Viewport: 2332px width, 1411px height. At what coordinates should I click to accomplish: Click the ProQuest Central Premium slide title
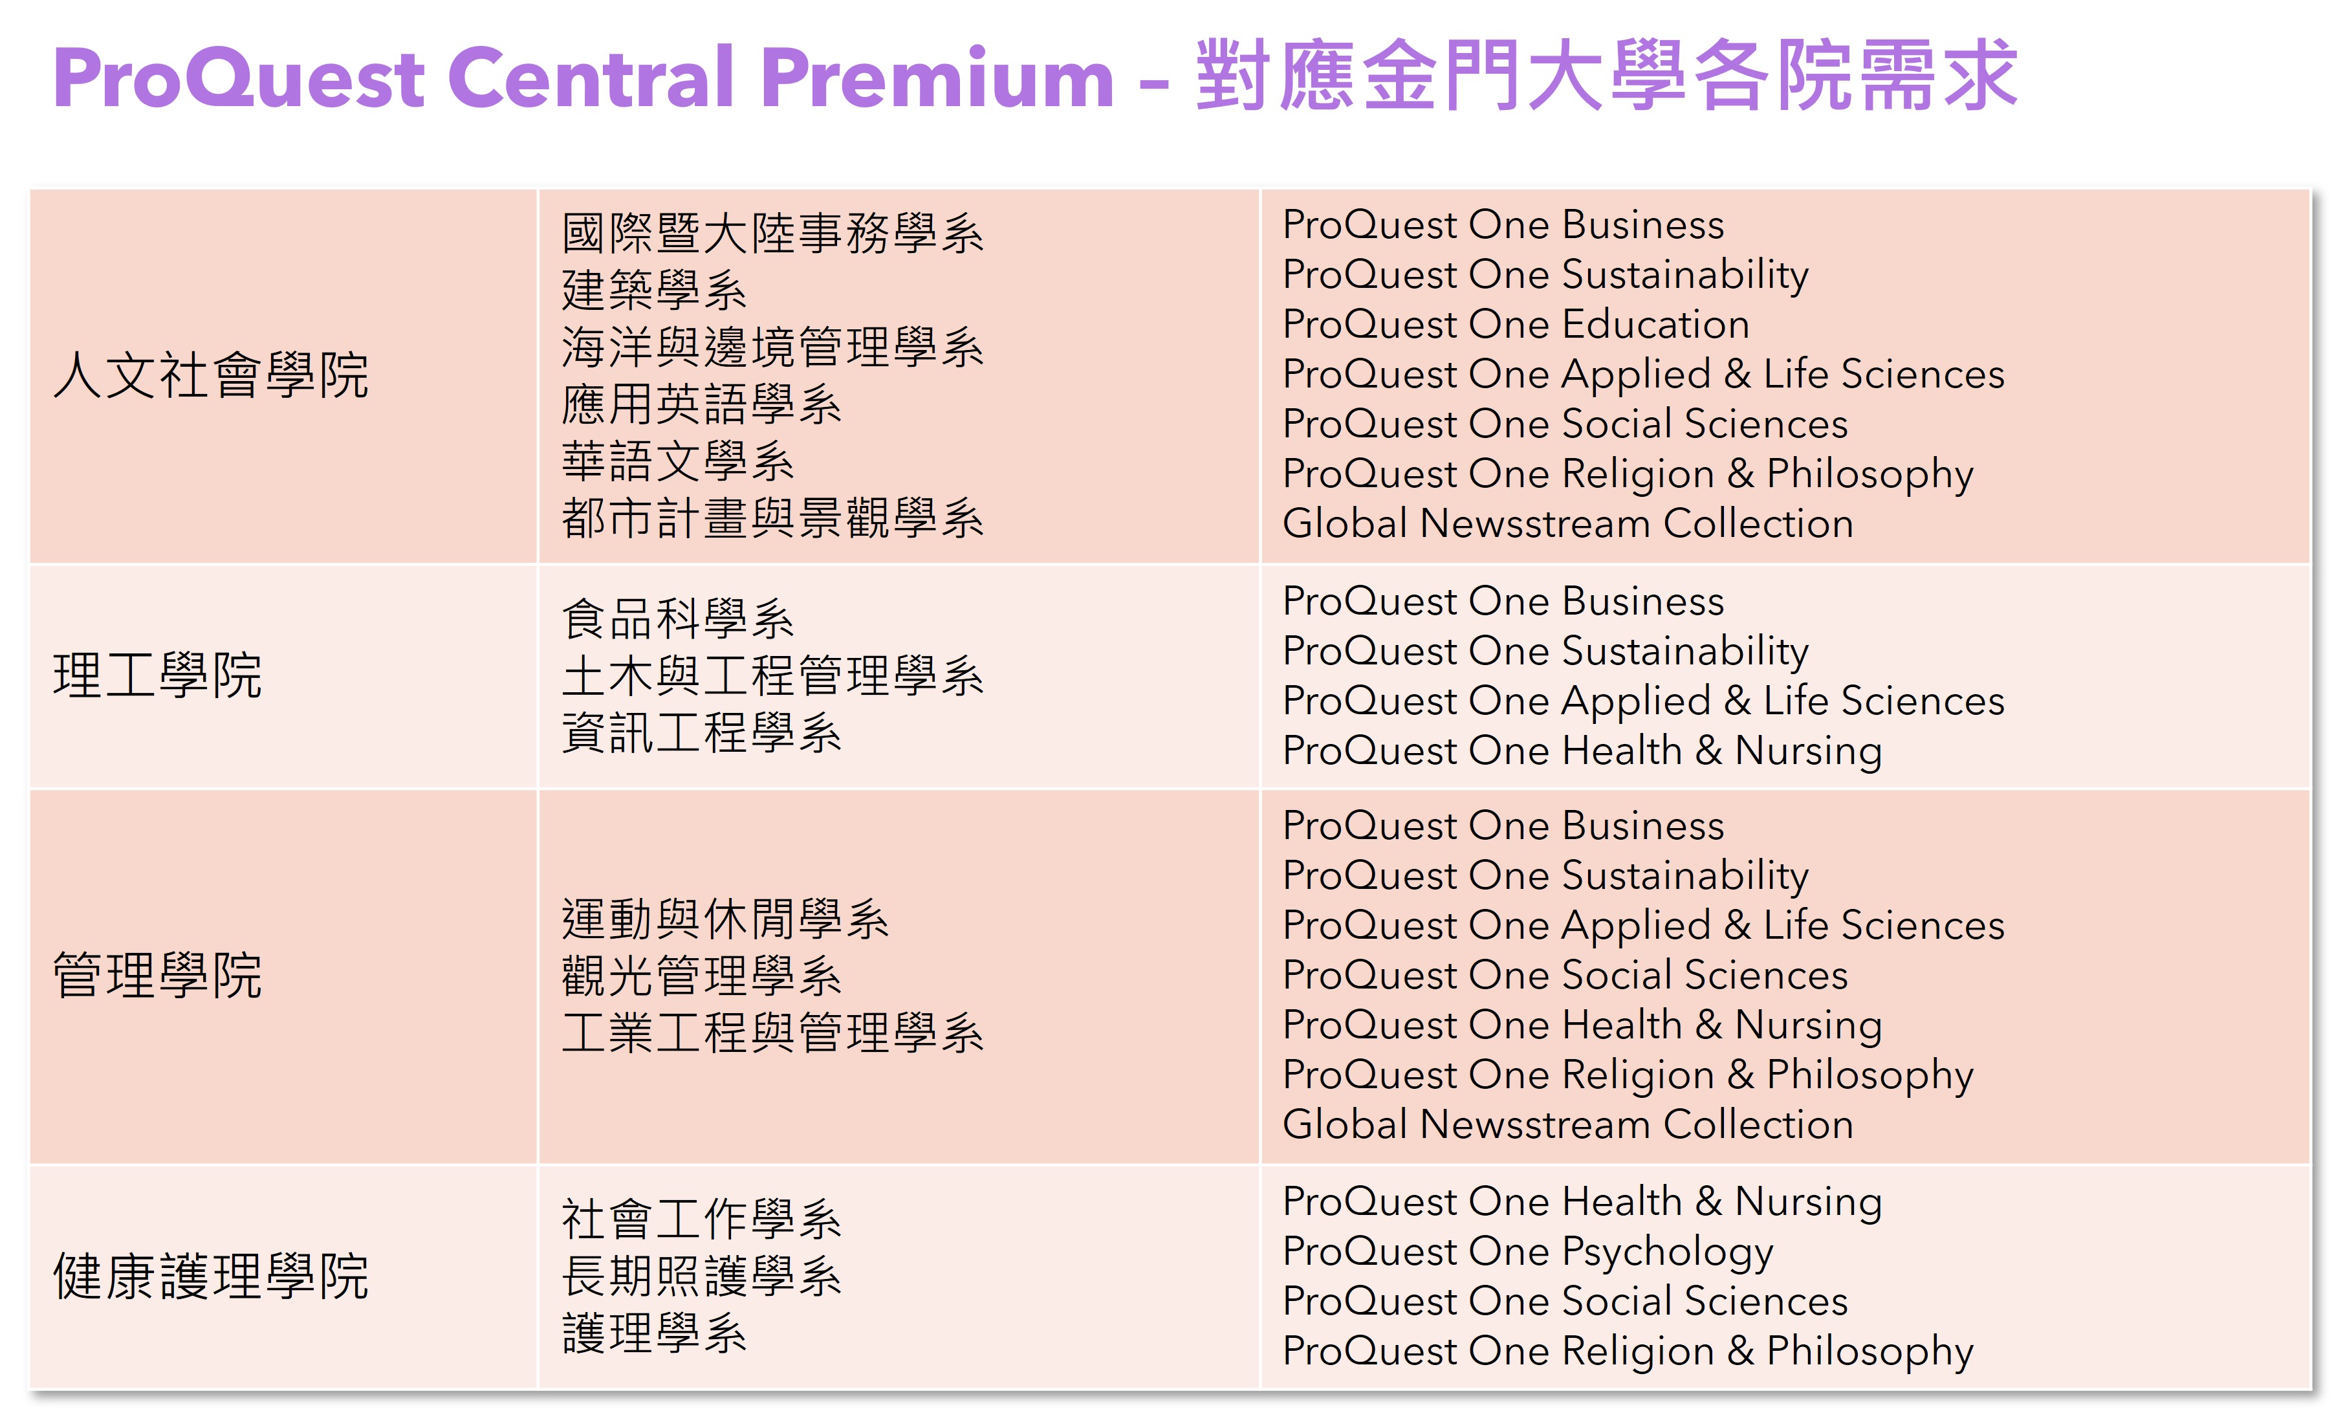coord(1036,76)
